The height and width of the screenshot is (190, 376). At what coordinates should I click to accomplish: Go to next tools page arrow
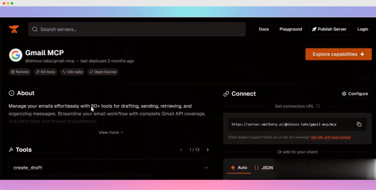(207, 150)
